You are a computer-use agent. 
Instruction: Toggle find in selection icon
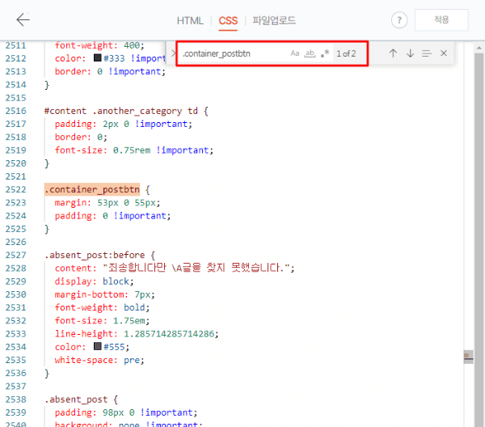click(x=427, y=53)
